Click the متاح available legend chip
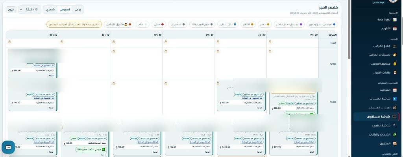The width and height of the screenshot is (403, 157). [x=142, y=24]
